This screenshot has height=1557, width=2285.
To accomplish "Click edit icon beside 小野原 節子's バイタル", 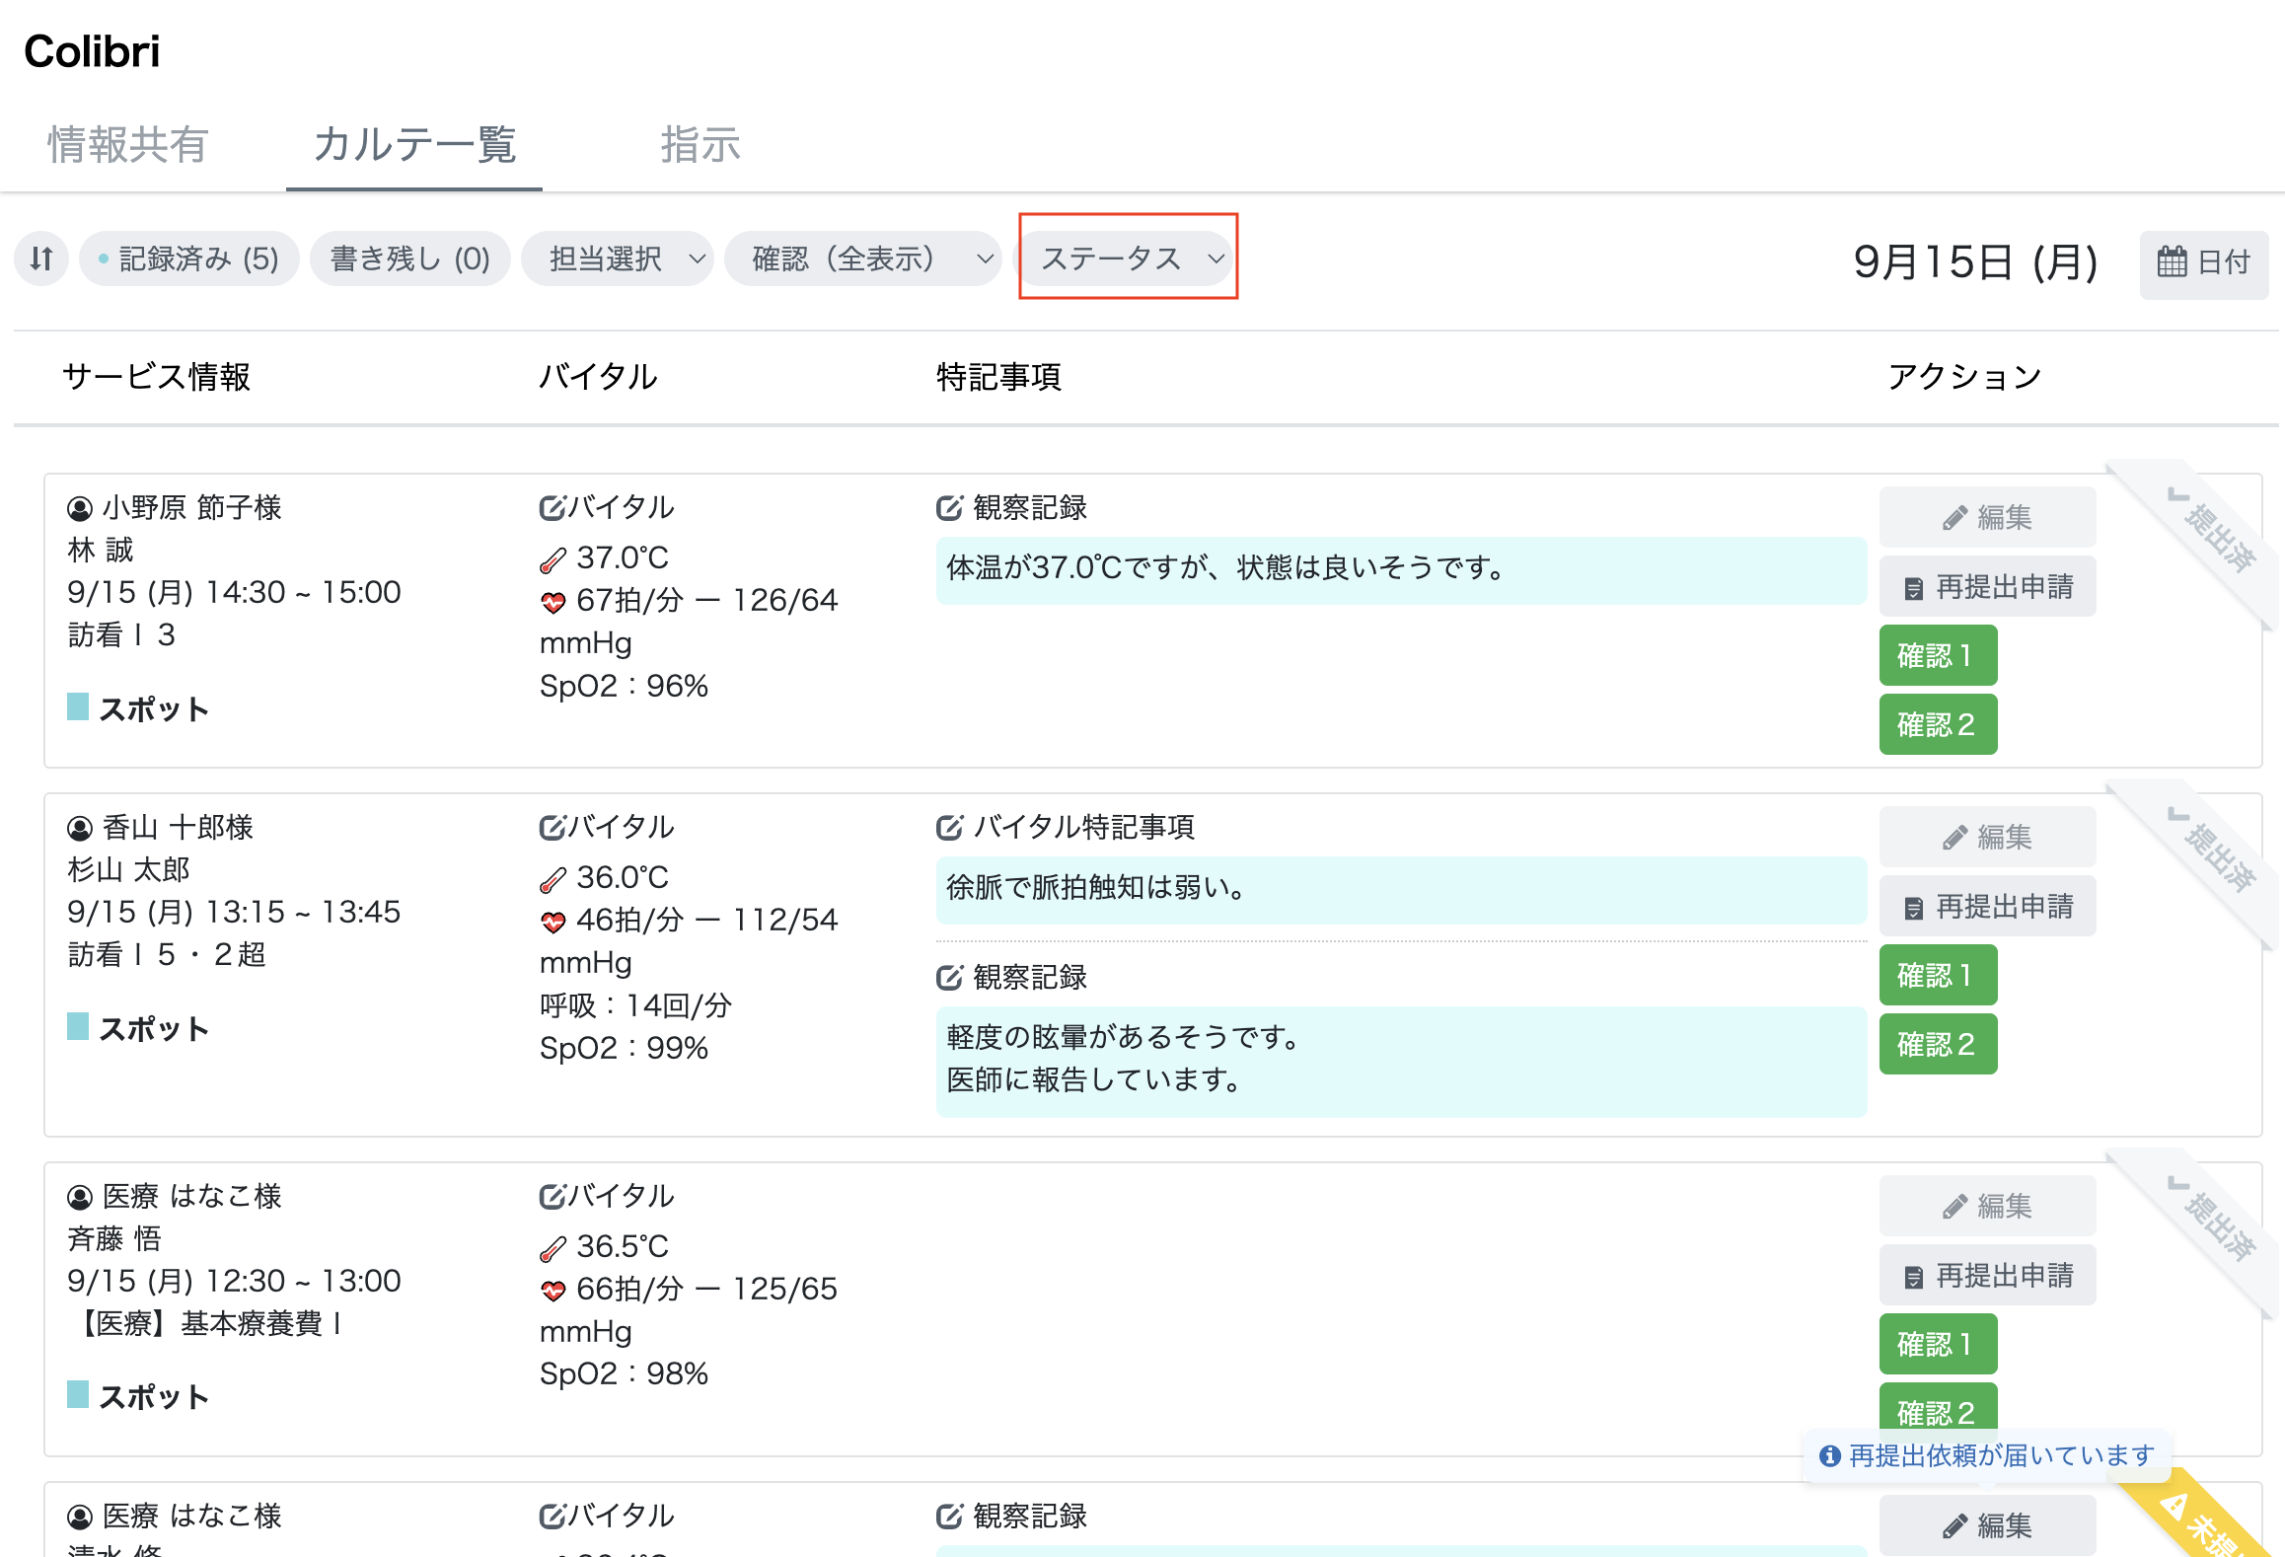I will point(552,508).
